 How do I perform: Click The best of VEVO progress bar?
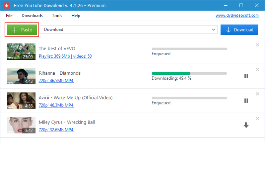189,49
